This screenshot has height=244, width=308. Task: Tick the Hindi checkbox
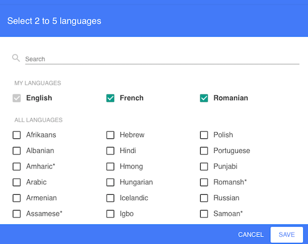(110, 151)
